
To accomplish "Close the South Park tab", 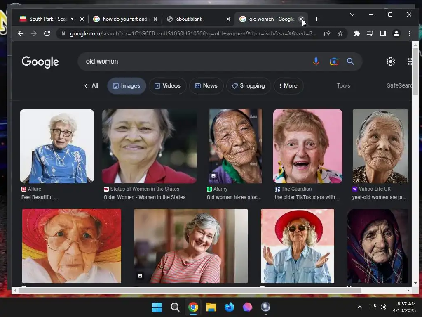I will [82, 19].
